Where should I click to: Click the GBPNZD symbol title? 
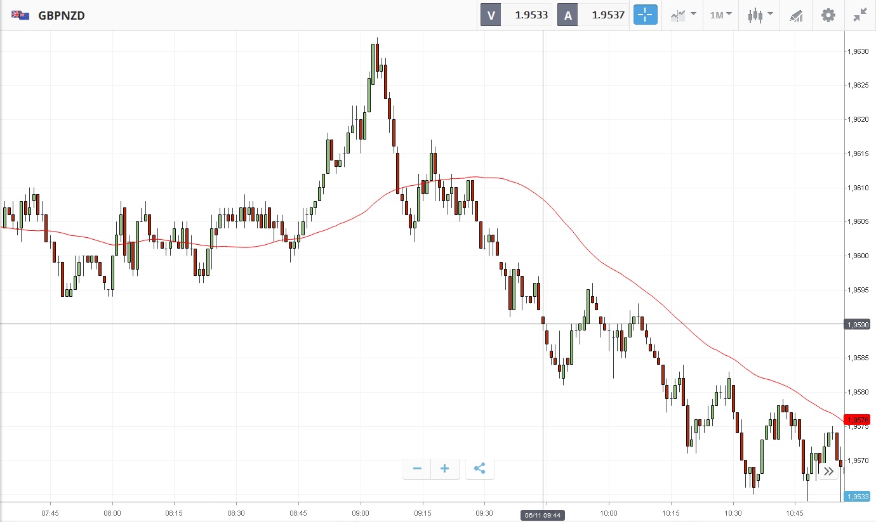tap(62, 15)
